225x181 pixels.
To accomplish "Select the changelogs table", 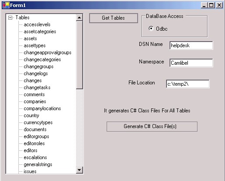I will click(36, 73).
